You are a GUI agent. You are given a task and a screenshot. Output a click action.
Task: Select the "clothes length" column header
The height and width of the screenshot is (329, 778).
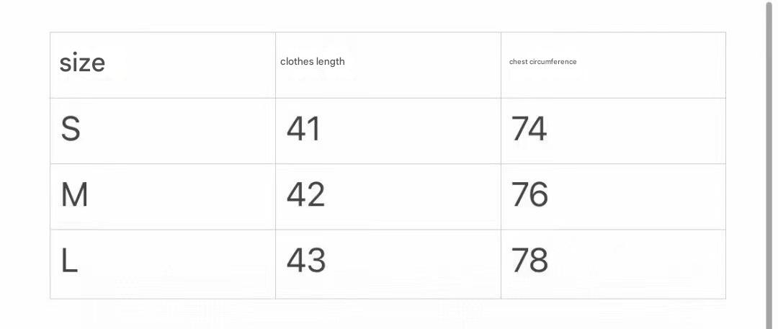tap(313, 62)
